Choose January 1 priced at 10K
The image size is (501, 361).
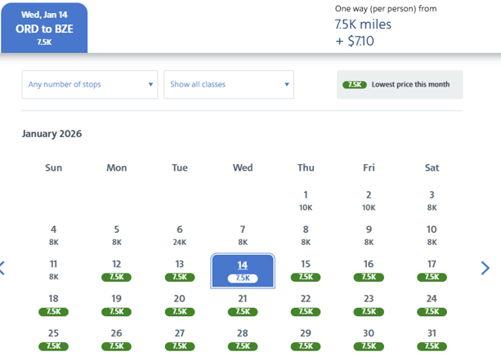pyautogui.click(x=306, y=201)
